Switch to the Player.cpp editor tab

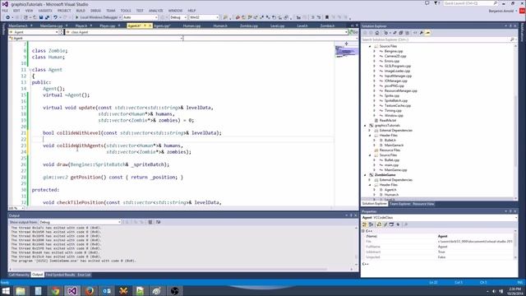click(x=108, y=25)
